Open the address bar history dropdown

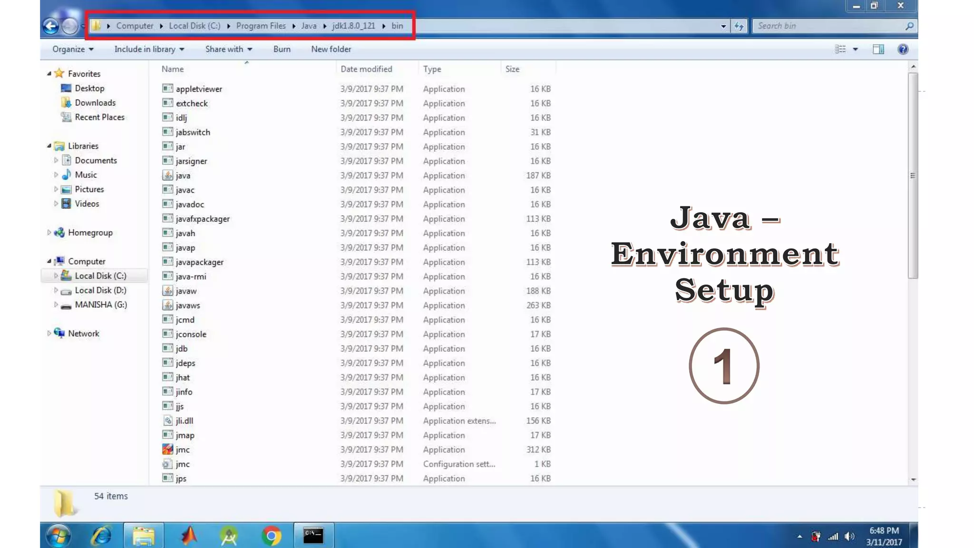pyautogui.click(x=723, y=26)
